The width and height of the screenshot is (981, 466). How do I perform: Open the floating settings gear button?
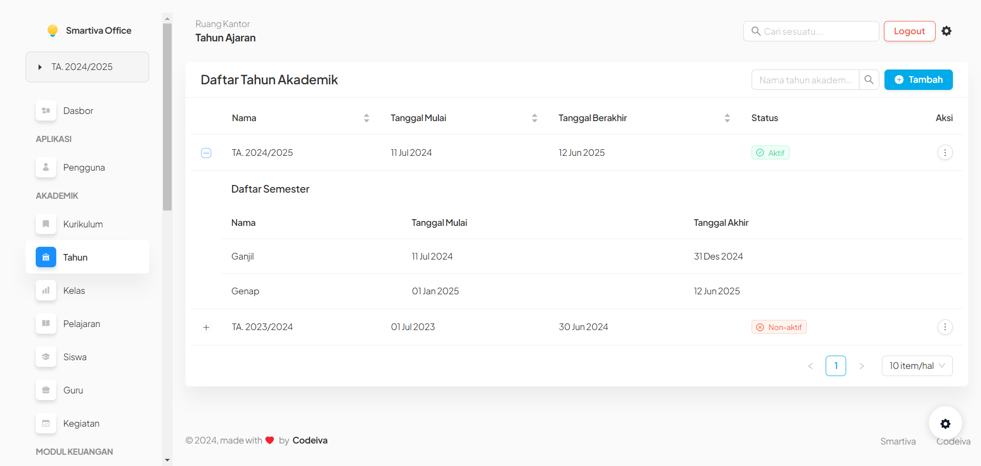[945, 423]
